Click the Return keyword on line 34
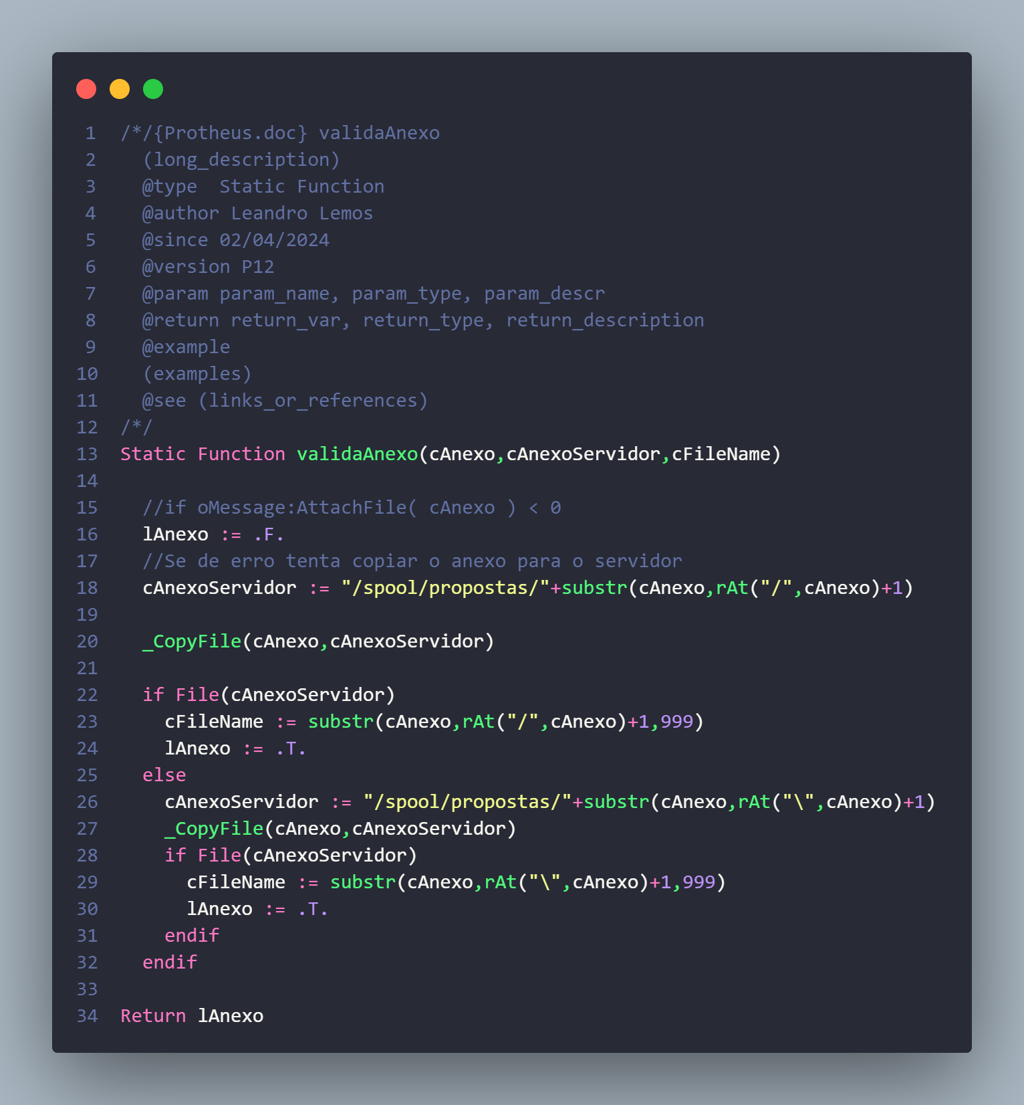Image resolution: width=1024 pixels, height=1105 pixels. [153, 1016]
